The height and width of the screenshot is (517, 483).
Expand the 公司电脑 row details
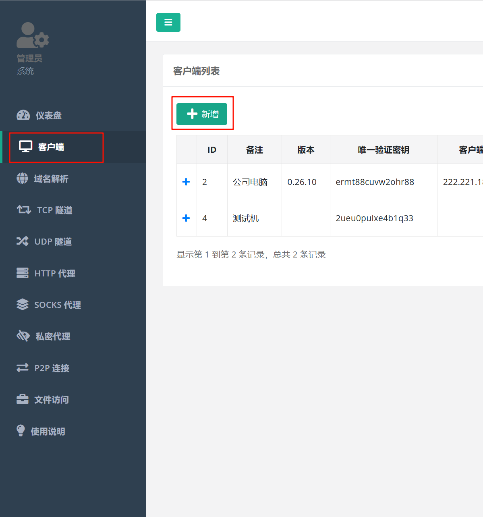click(186, 182)
